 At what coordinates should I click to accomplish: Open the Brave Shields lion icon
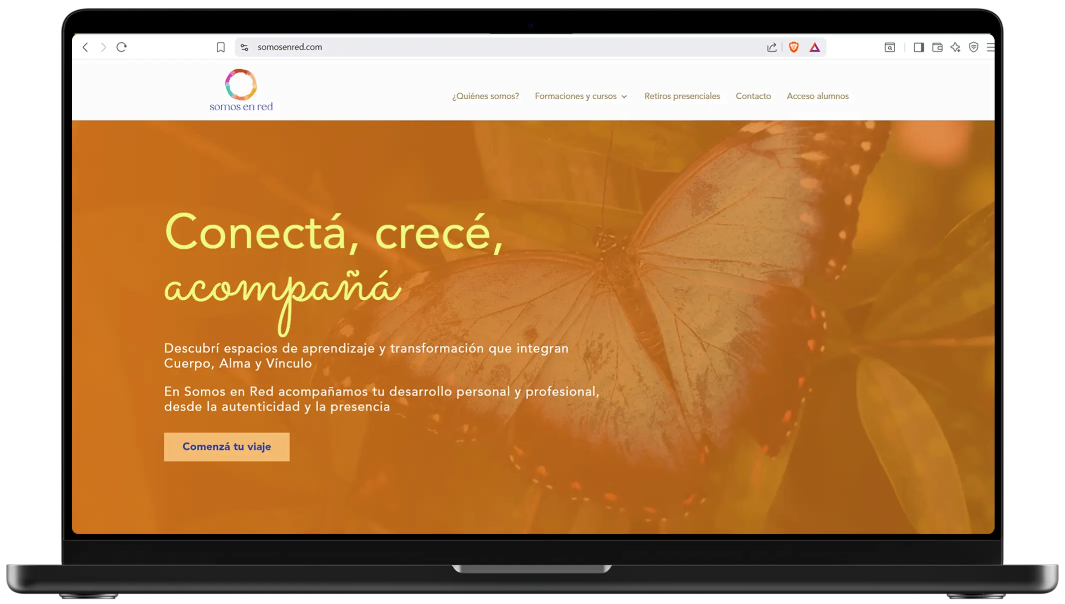(x=793, y=47)
